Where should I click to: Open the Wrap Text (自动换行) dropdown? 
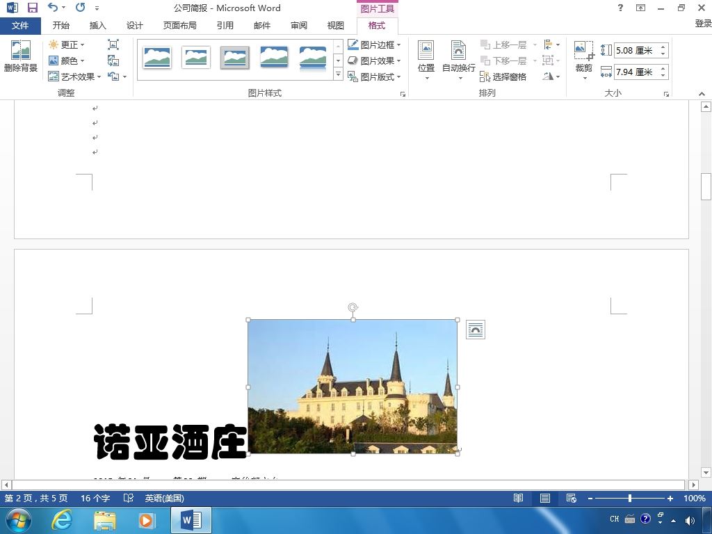pos(459,60)
